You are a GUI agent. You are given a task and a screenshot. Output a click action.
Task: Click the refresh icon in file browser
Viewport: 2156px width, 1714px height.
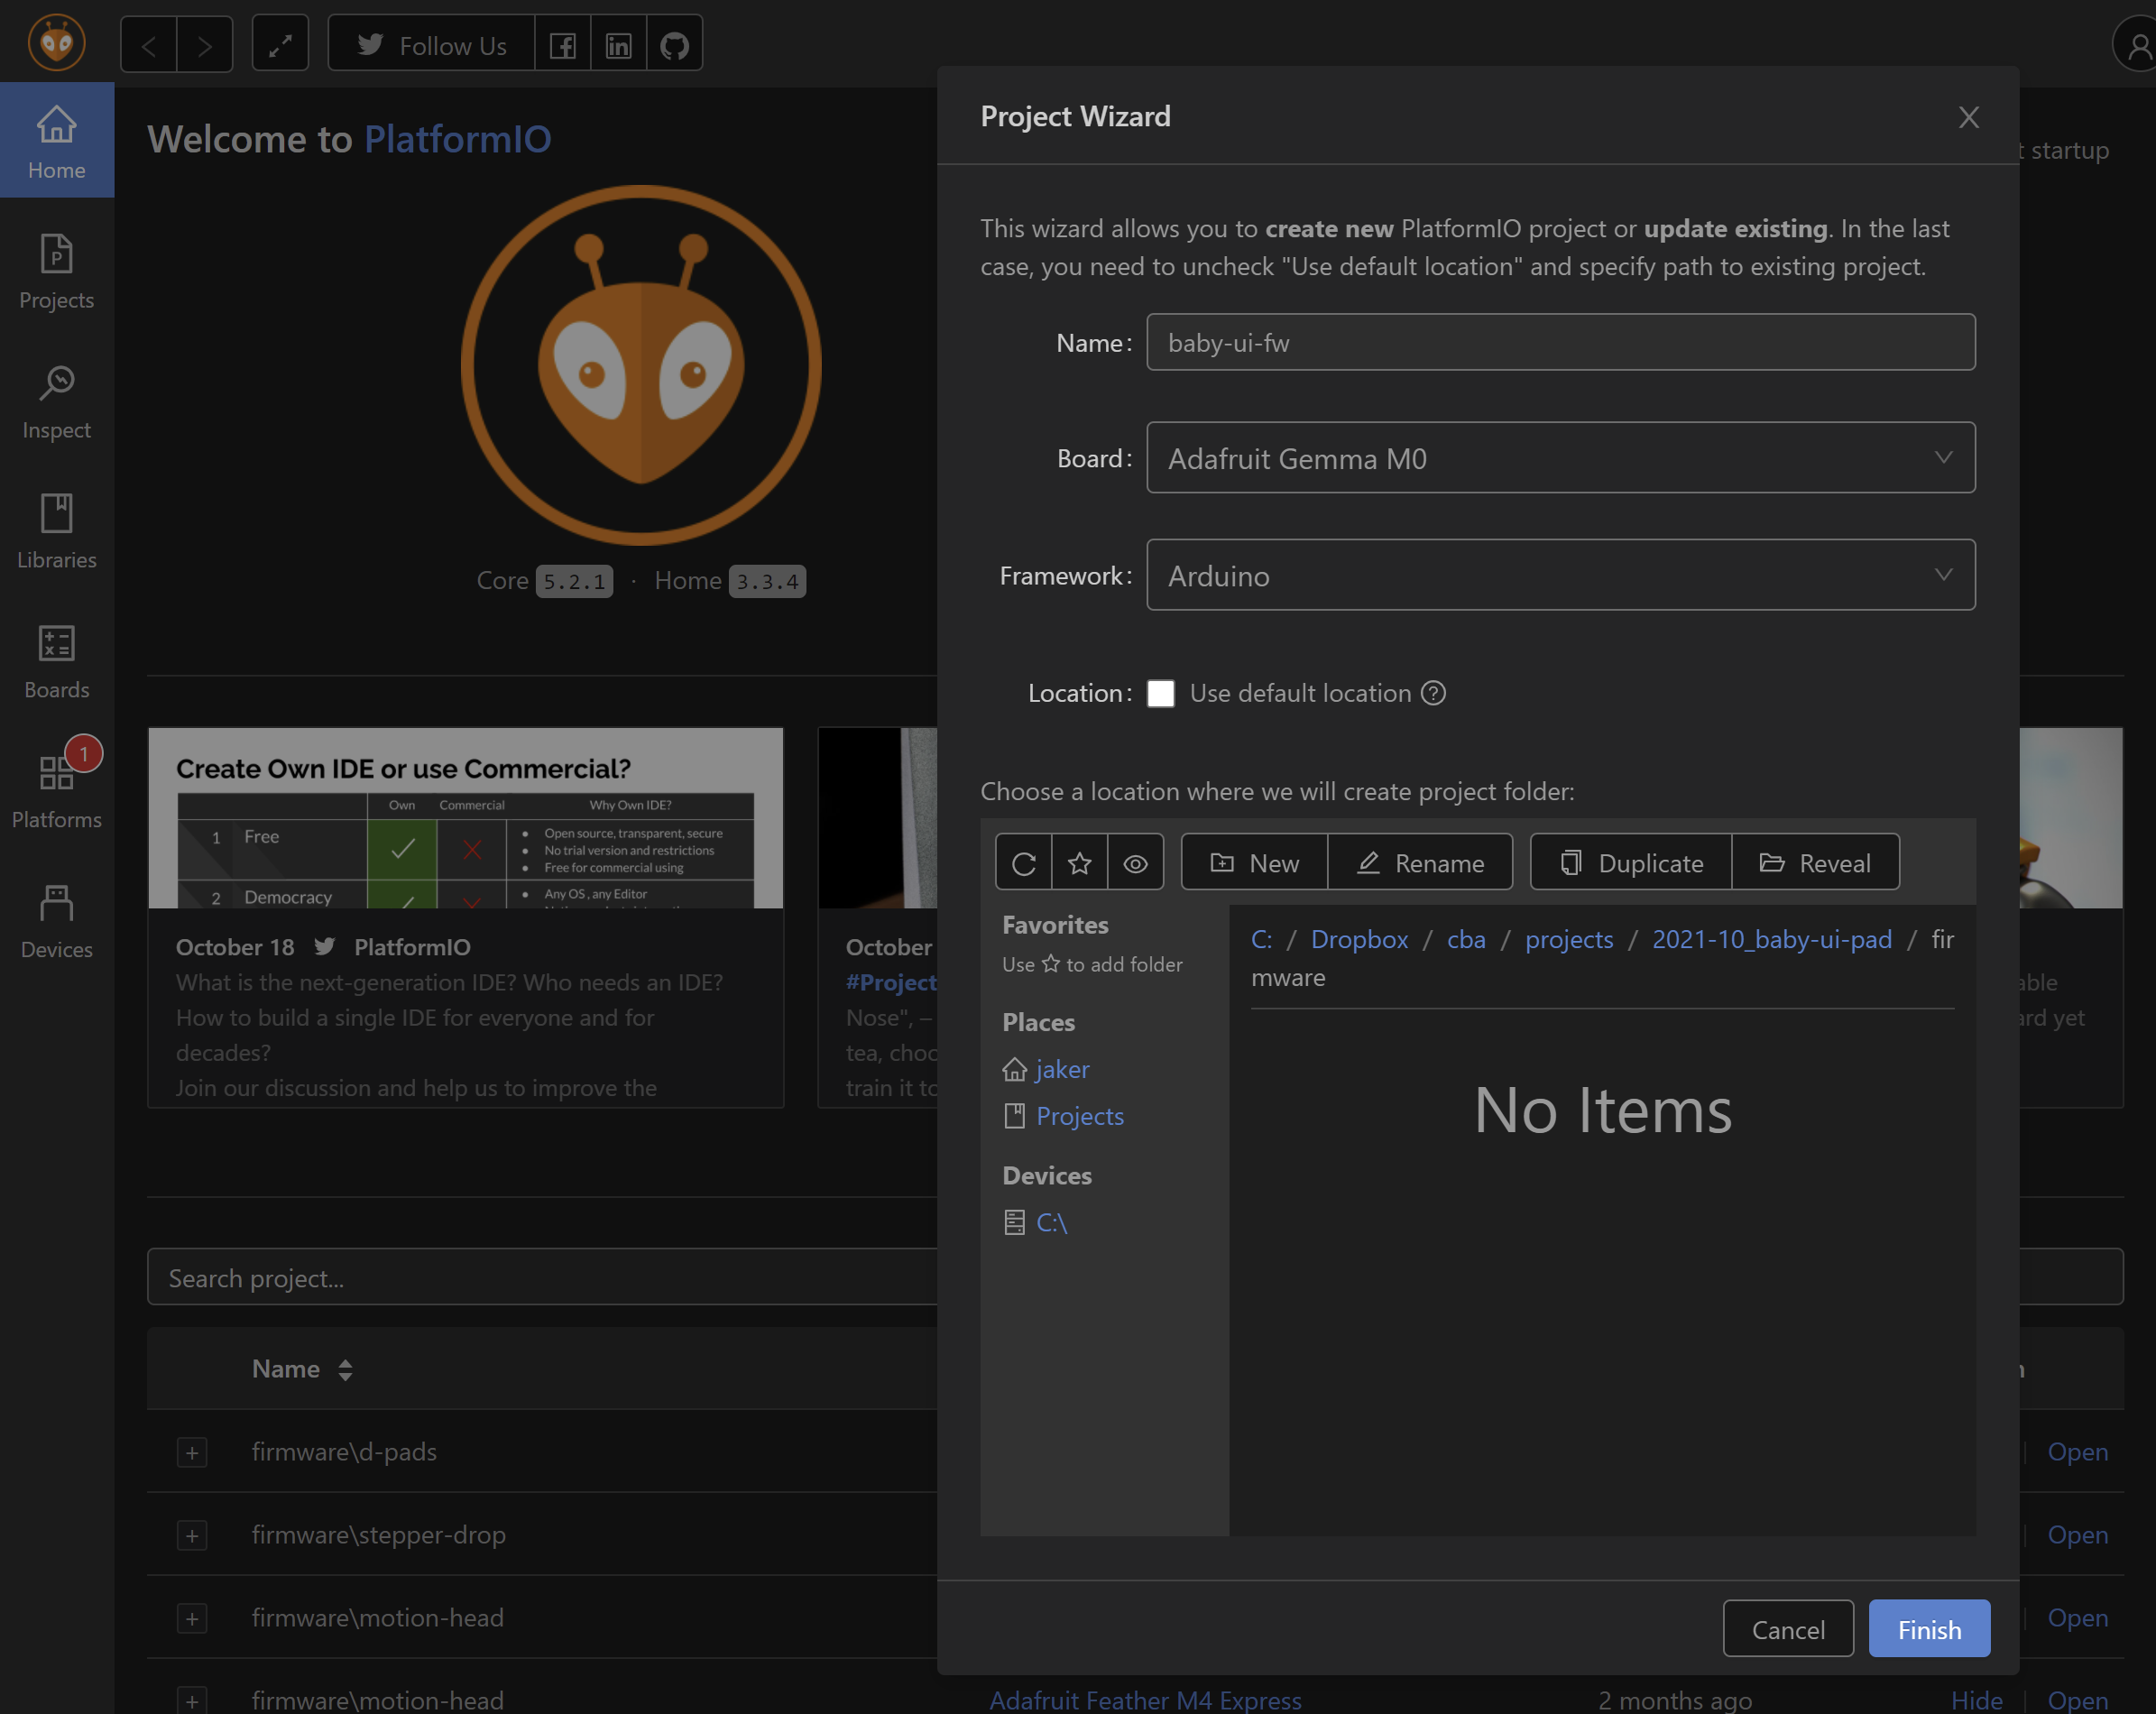(x=1023, y=862)
